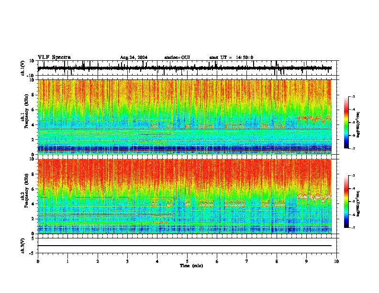This screenshot has width=379, height=293.
Task: Click inside the ch.1 spectrogram panel
Action: [185, 117]
